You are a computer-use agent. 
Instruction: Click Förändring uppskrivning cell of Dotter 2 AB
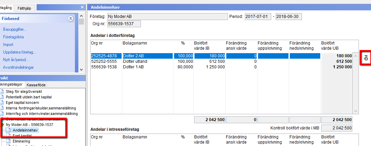pyautogui.click(x=273, y=56)
